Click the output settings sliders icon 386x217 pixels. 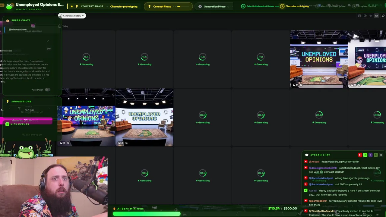[x=19, y=108]
